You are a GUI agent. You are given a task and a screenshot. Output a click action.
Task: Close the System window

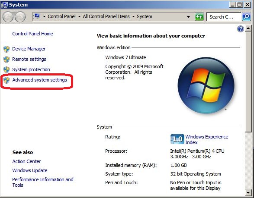coord(248,4)
